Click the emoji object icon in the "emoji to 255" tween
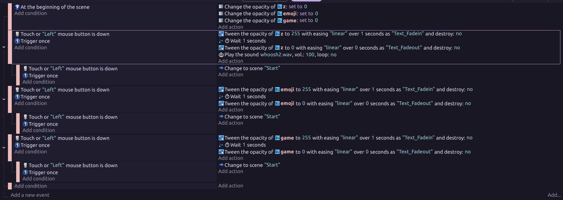This screenshot has width=563, height=200. [x=277, y=89]
